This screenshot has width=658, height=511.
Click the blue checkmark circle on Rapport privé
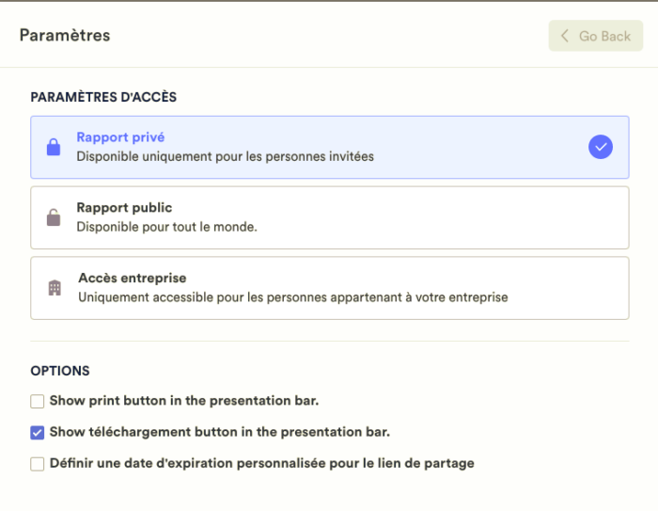[x=601, y=147]
